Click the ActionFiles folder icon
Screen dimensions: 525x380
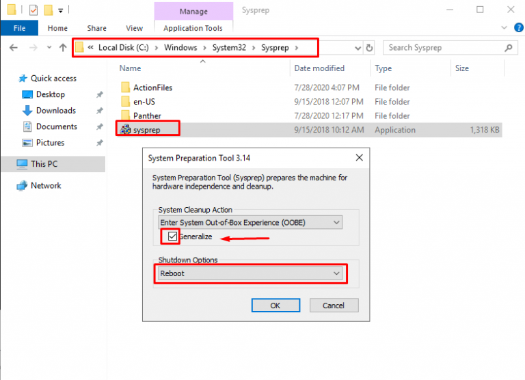click(x=125, y=87)
